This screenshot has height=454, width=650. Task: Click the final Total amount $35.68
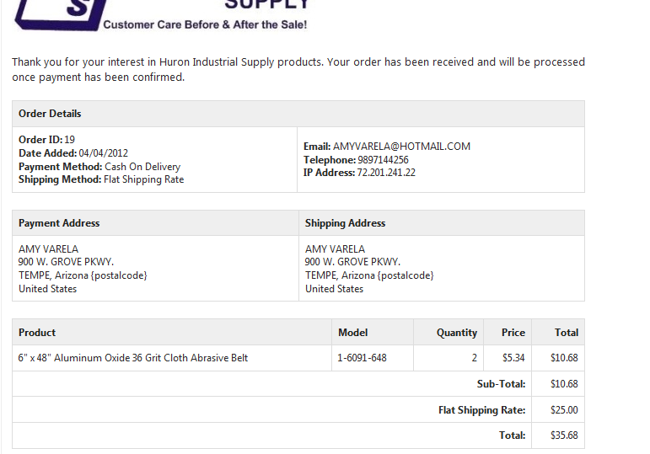(564, 435)
